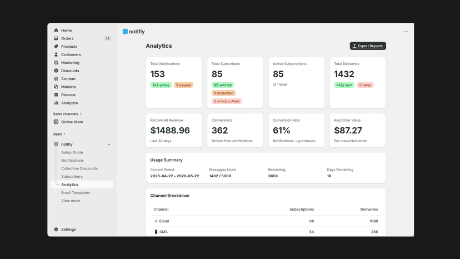This screenshot has height=259, width=460.
Task: Click the Email row deliveries 1096
Action: coord(373,221)
